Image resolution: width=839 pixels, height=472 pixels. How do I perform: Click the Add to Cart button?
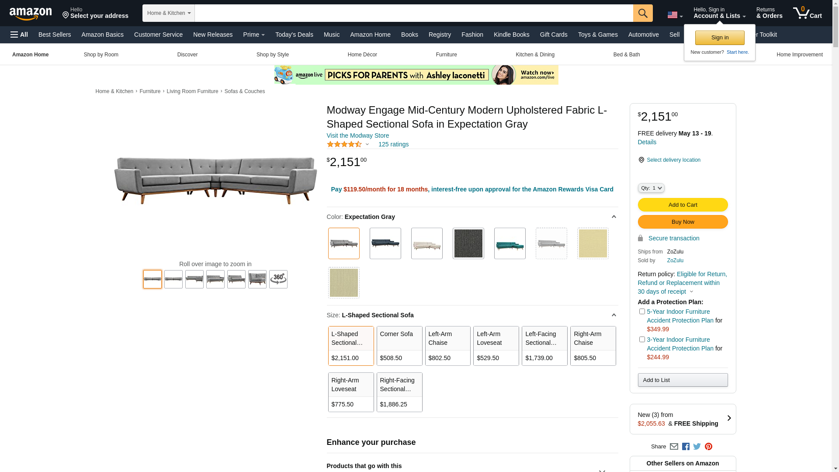pyautogui.click(x=682, y=205)
